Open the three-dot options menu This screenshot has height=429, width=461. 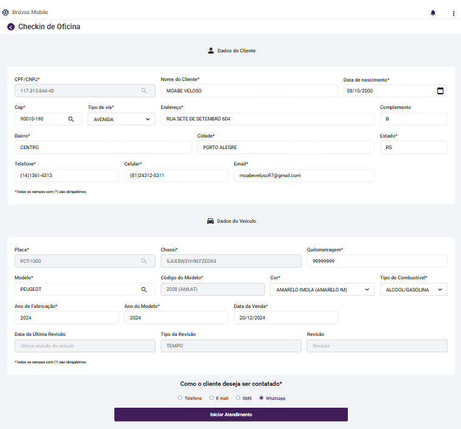tap(453, 13)
